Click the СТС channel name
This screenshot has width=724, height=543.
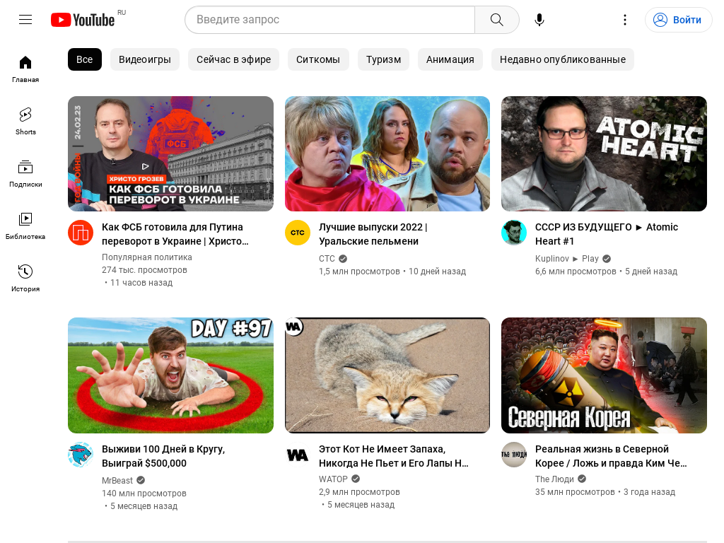coord(327,259)
